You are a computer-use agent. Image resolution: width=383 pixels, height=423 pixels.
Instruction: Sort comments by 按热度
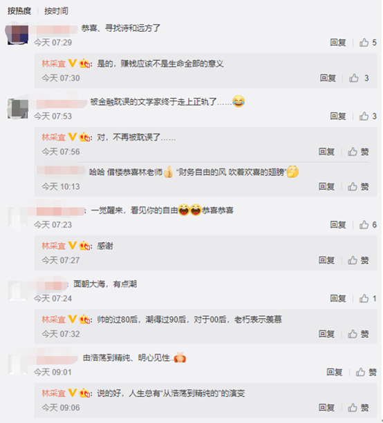[19, 11]
